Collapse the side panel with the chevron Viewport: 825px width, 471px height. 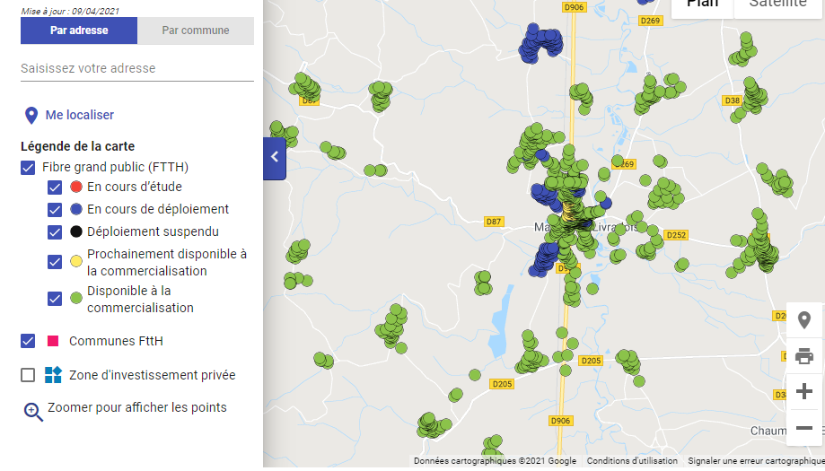click(x=275, y=158)
